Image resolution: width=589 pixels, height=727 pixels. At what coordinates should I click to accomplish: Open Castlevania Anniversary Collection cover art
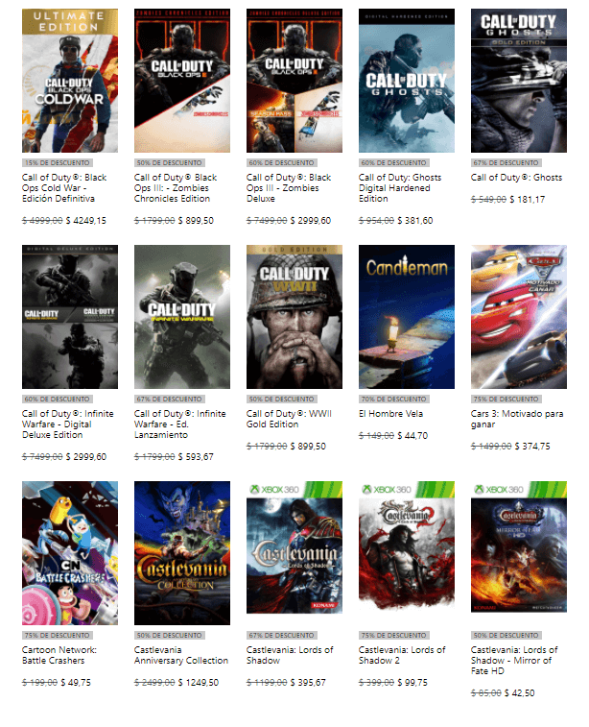click(182, 552)
